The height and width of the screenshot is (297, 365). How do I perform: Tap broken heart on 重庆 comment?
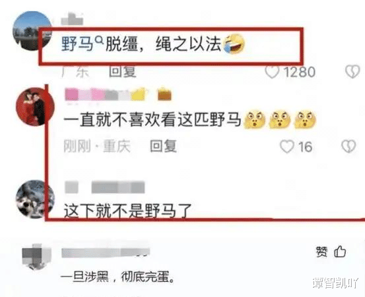(x=348, y=147)
